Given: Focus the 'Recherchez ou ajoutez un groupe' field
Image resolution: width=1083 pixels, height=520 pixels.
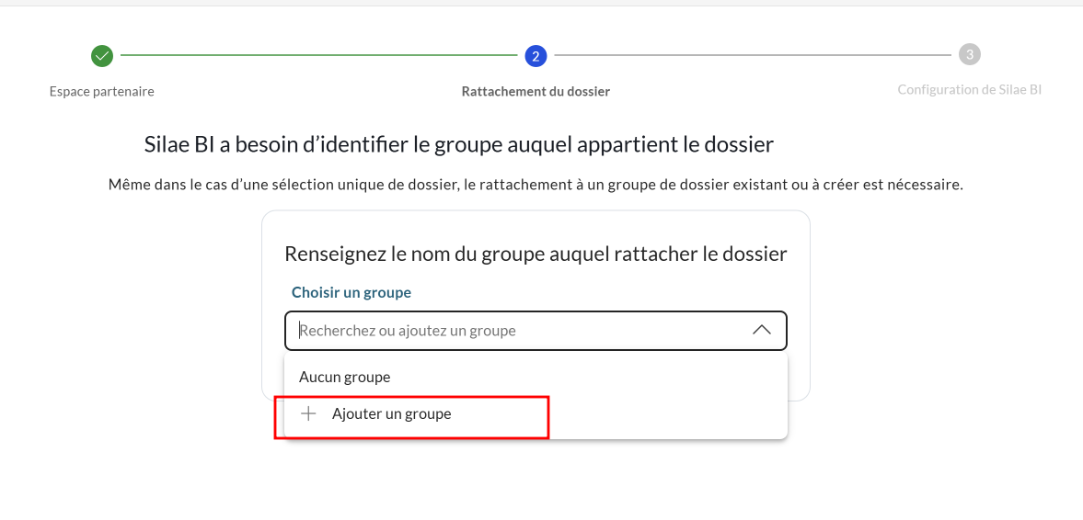Looking at the screenshot, I should 536,331.
